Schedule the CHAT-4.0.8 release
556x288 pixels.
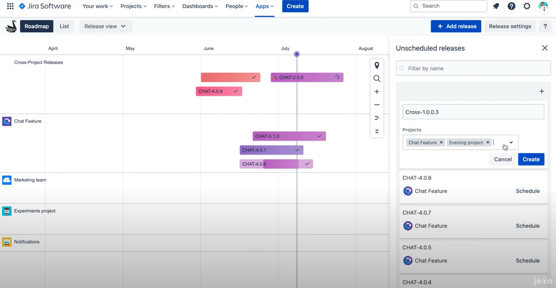coord(527,191)
